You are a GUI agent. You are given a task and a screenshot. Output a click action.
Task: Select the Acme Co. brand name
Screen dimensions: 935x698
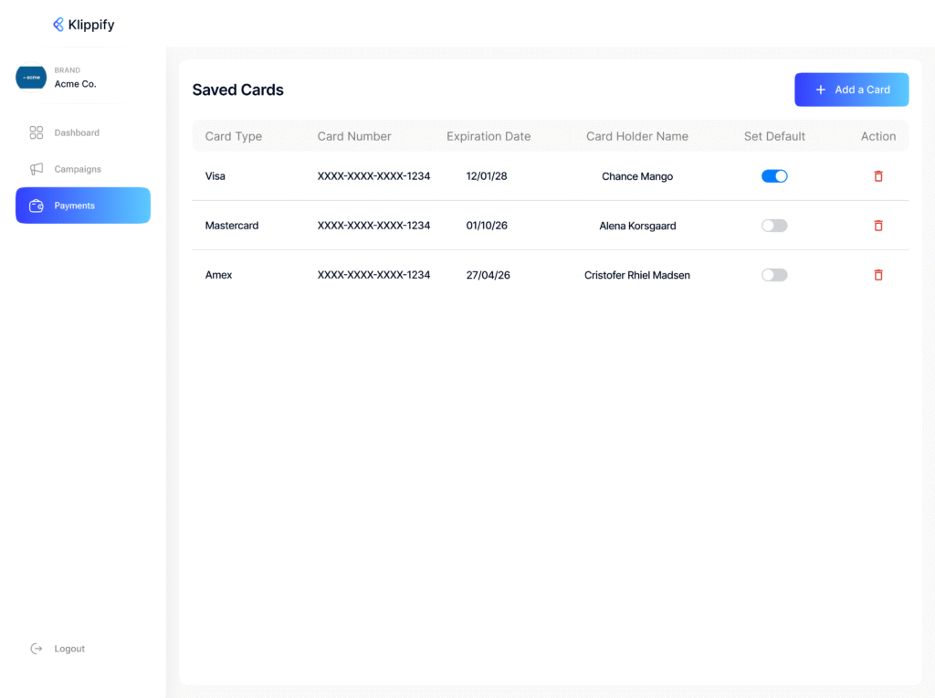(x=75, y=84)
